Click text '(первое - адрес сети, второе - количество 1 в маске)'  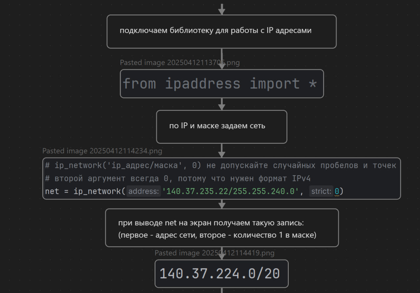pos(217,235)
